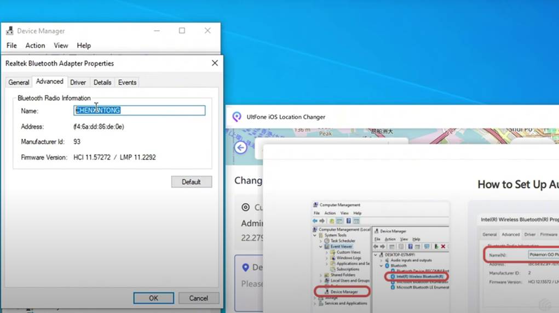Screen dimensions: 559x313
Task: Click the Bluetooth radio Name input field
Action: coord(140,110)
